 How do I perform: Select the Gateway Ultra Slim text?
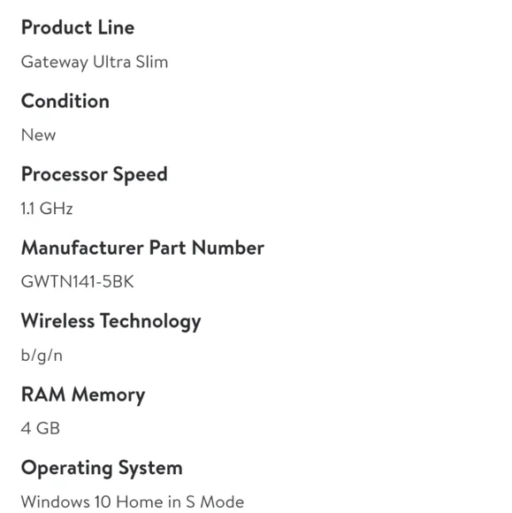coord(95,62)
